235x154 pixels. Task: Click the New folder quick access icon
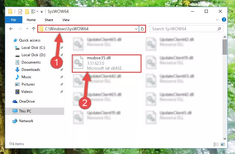tap(27, 12)
